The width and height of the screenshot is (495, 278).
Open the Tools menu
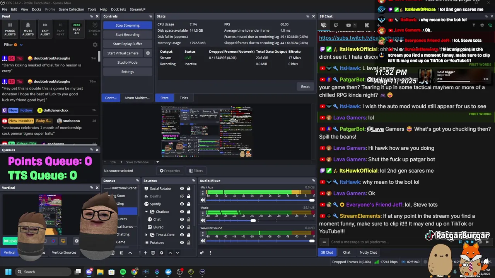pyautogui.click(x=92, y=9)
